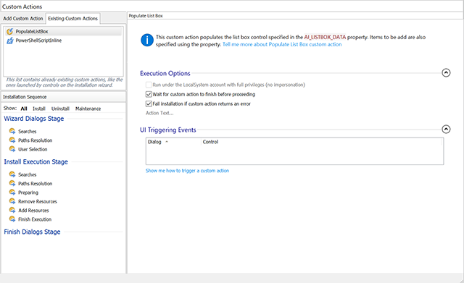464x283 pixels.
Task: Click the User Selection sequence icon
Action: tap(12, 149)
